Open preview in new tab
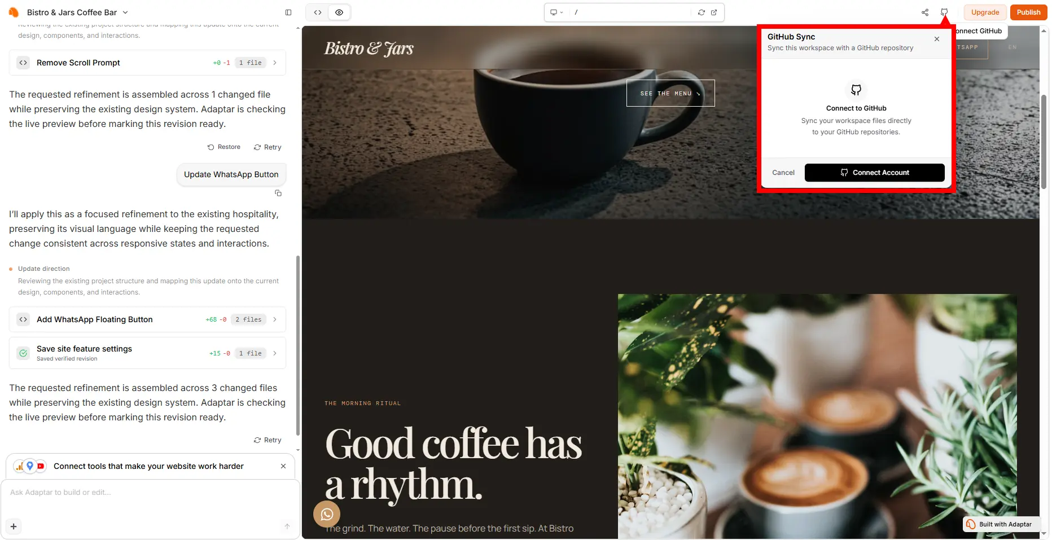The height and width of the screenshot is (540, 1052). pyautogui.click(x=714, y=12)
